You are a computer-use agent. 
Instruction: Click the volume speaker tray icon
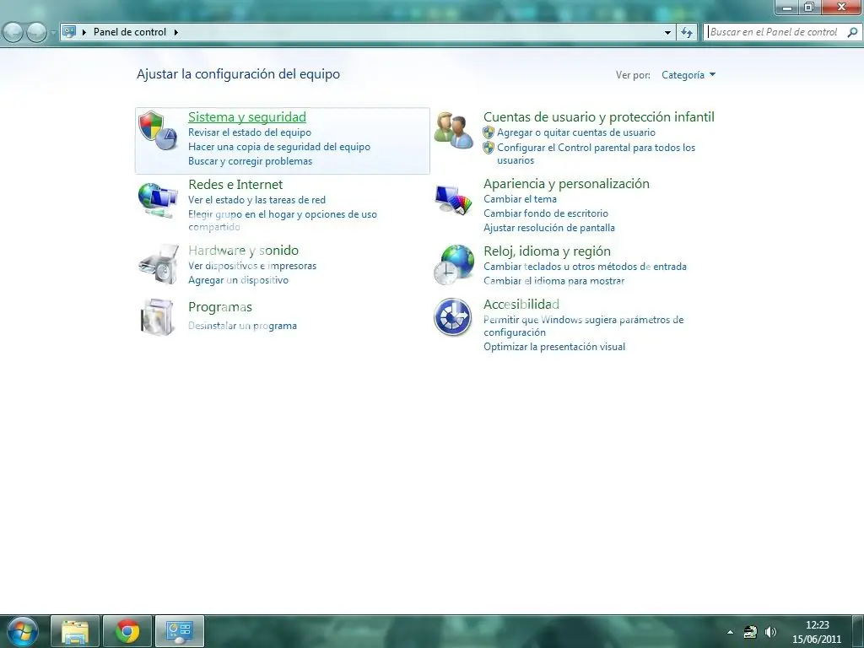770,632
